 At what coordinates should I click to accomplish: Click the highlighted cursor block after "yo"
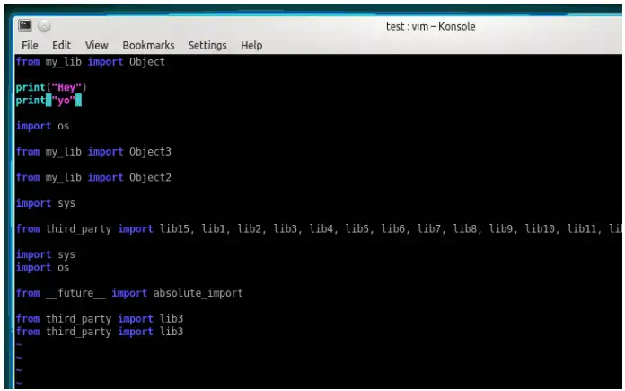coord(78,100)
